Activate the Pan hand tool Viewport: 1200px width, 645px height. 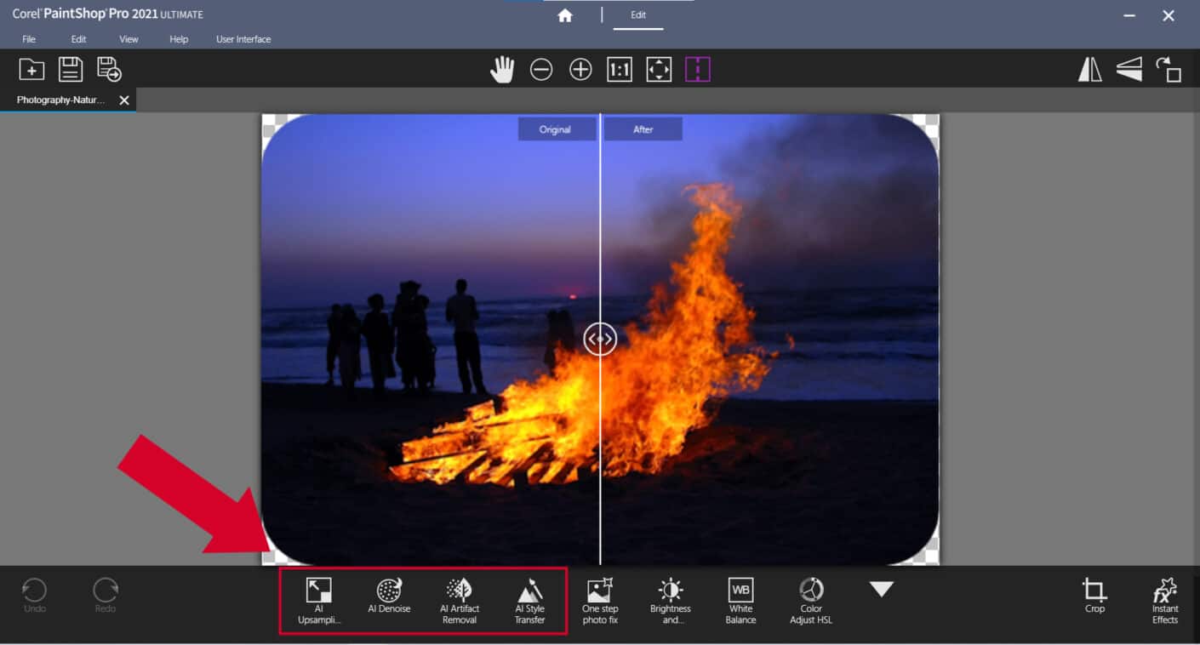coord(502,69)
